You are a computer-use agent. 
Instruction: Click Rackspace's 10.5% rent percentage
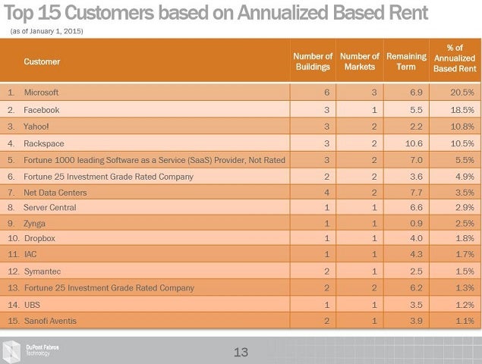click(462, 143)
